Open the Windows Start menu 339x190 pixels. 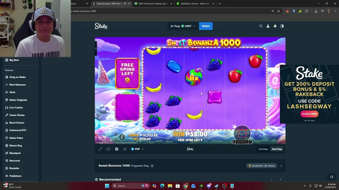(107, 186)
